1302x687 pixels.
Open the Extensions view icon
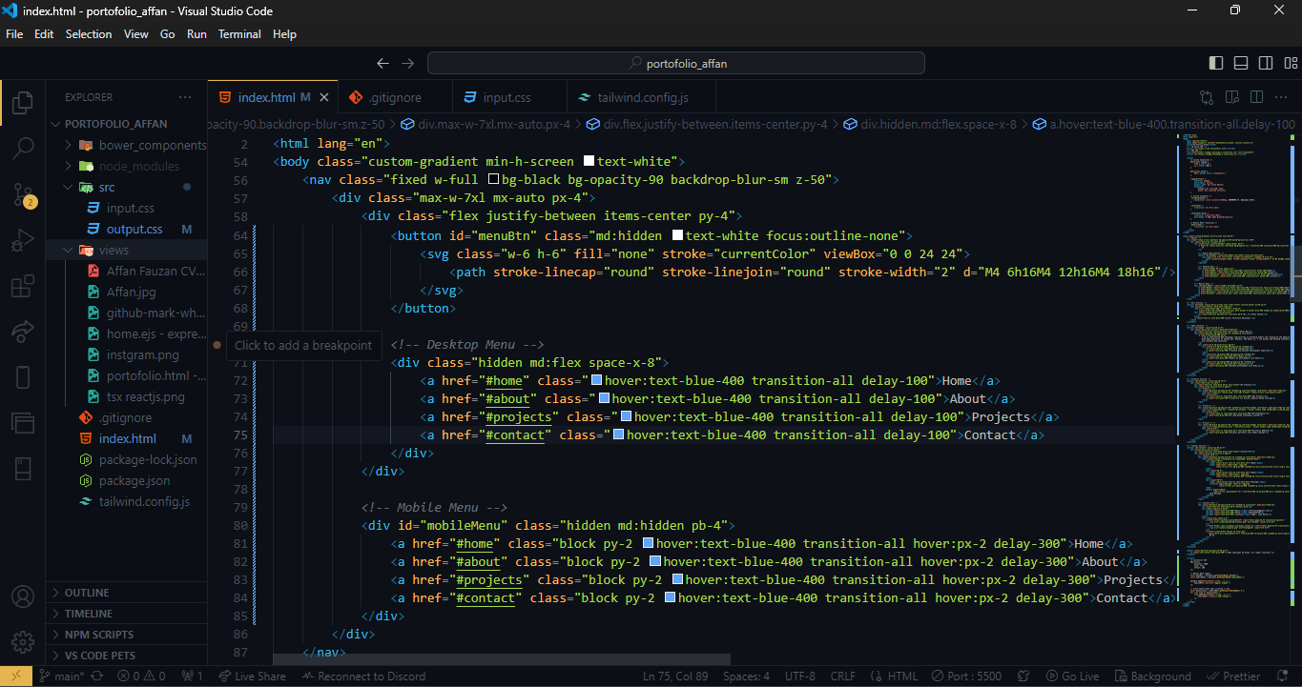click(23, 287)
